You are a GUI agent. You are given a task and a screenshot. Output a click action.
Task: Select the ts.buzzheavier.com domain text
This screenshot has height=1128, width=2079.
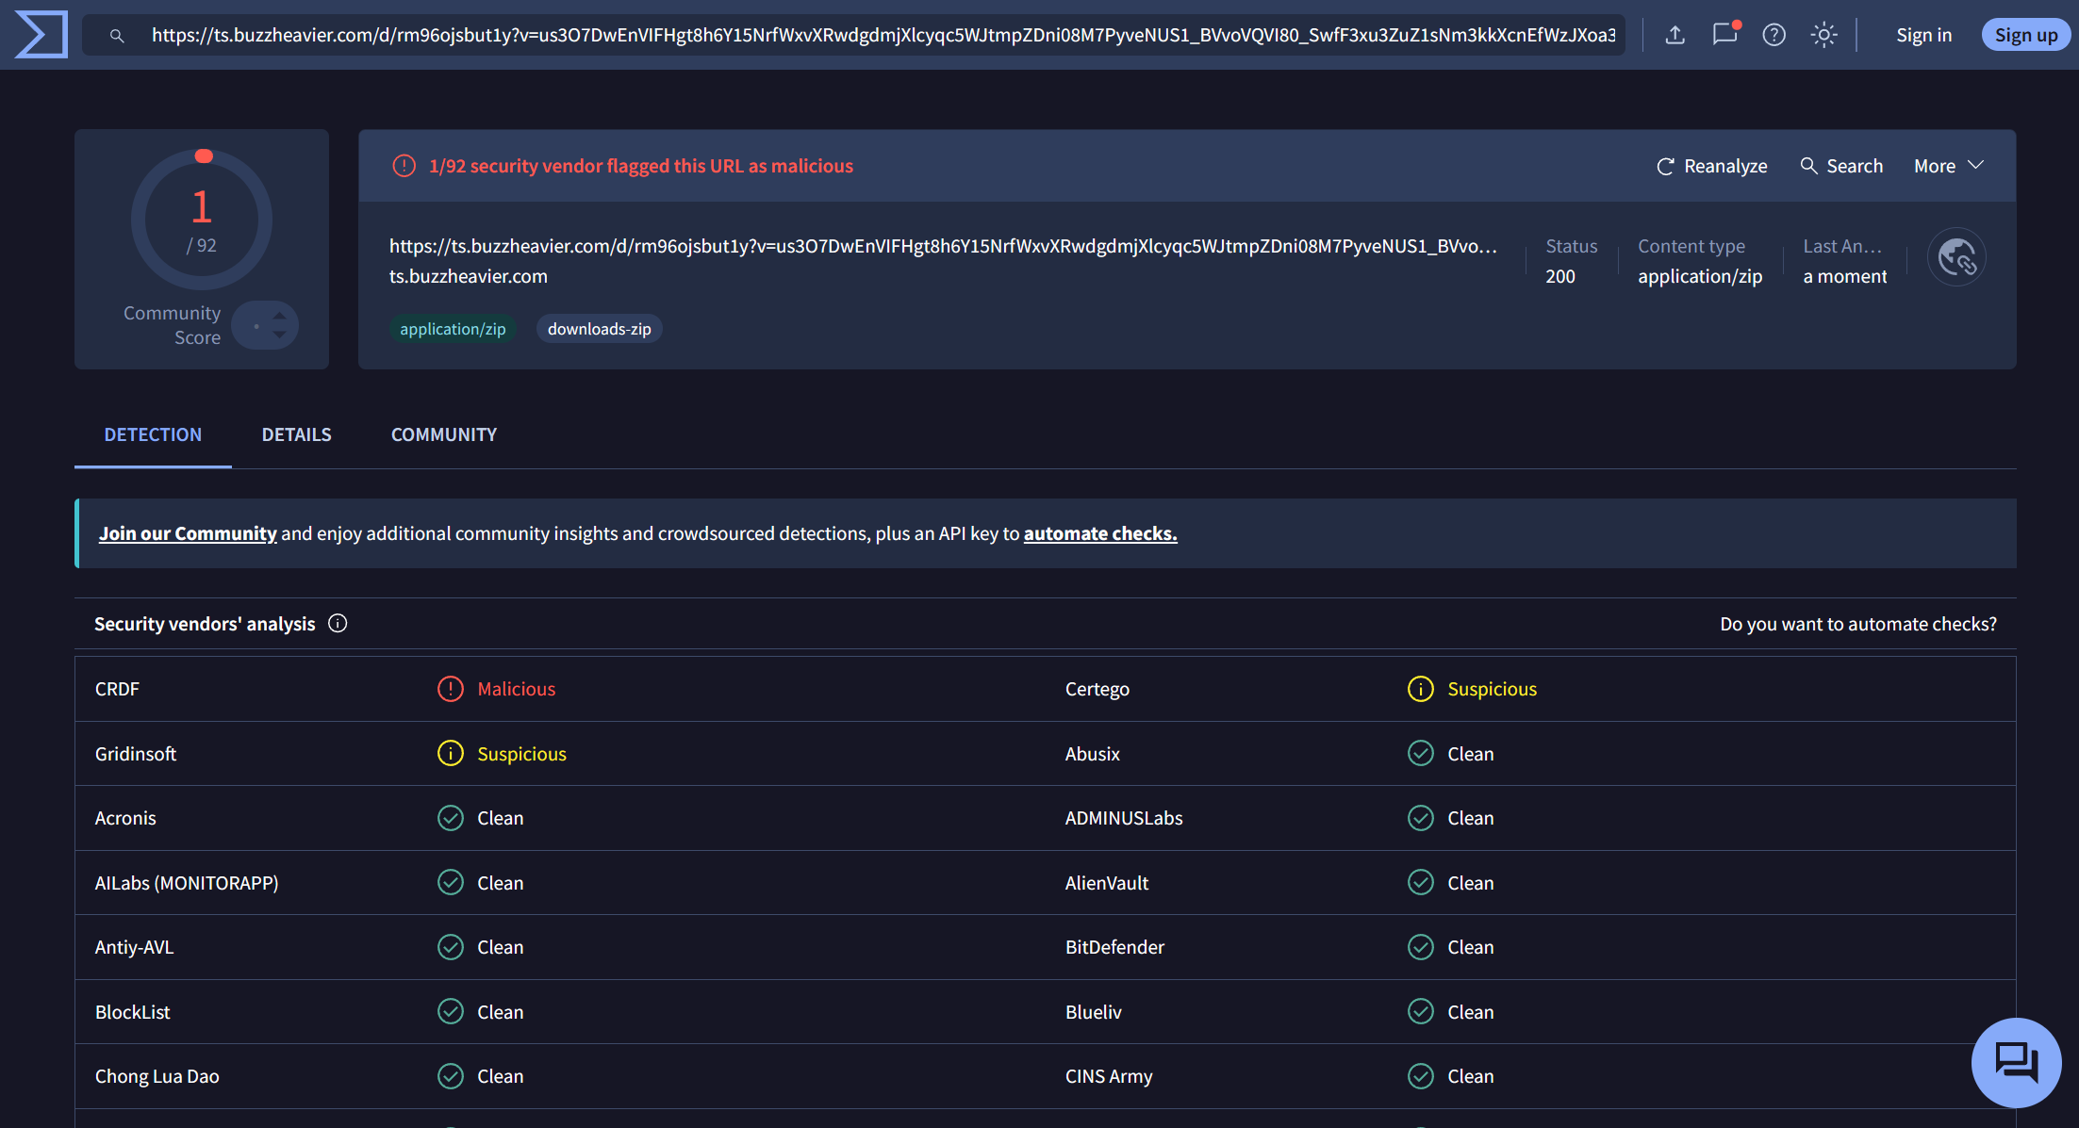click(x=469, y=276)
